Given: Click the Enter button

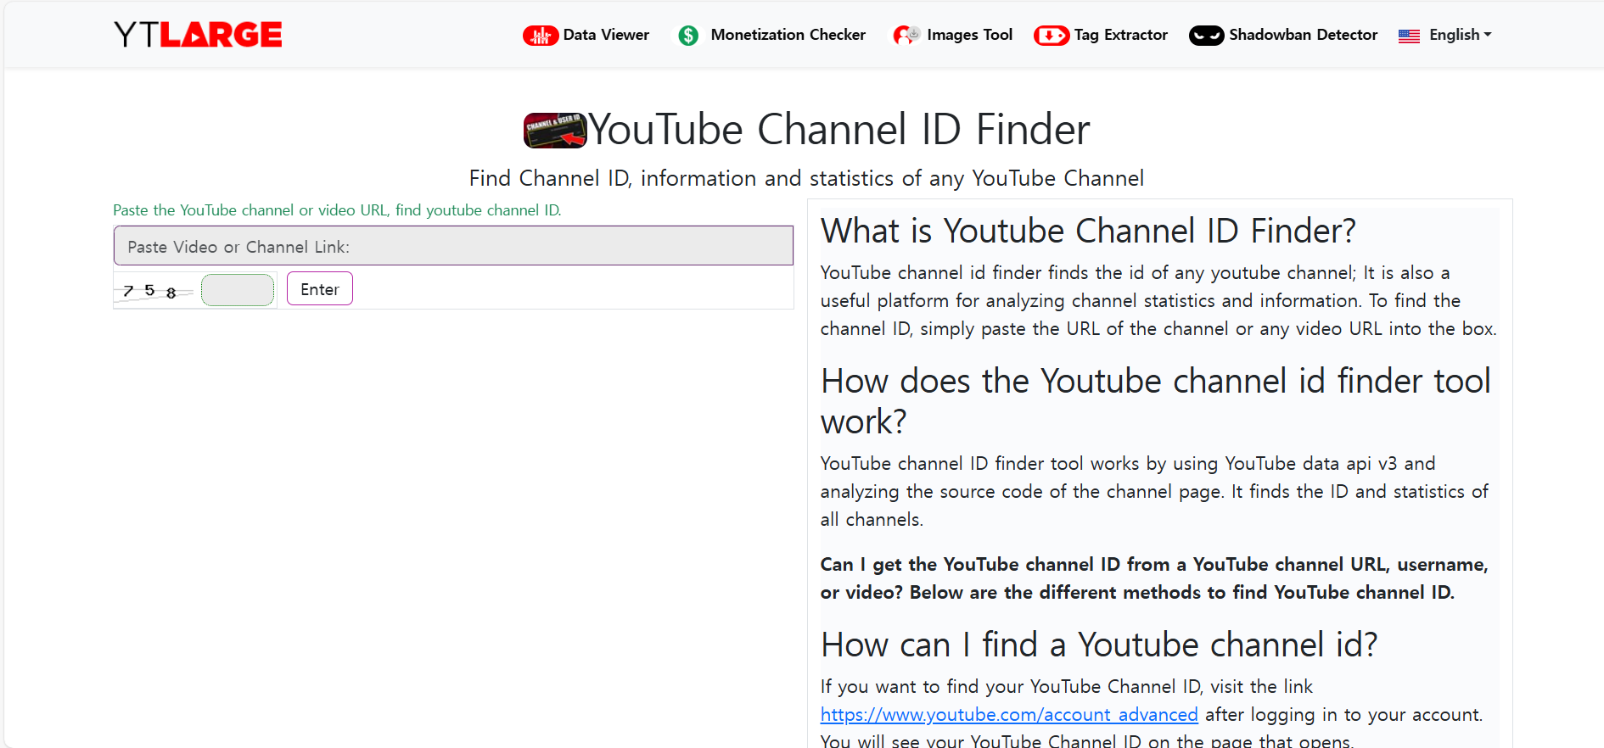Looking at the screenshot, I should coord(320,288).
